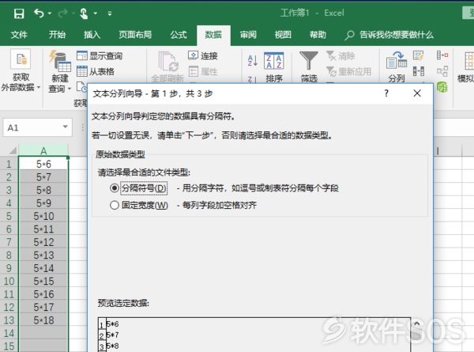Open the Name Box dropdown arrow
474x352 pixels.
coord(66,127)
